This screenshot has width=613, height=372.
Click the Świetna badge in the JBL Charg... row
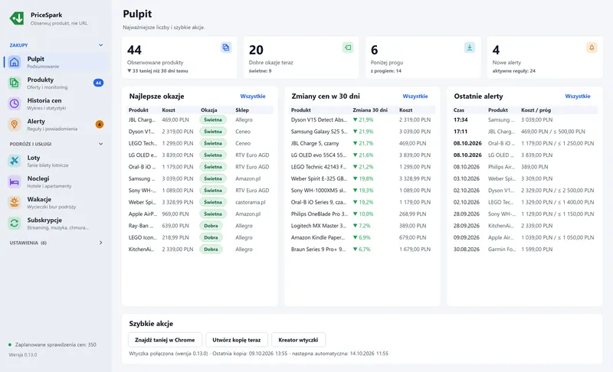tap(213, 120)
